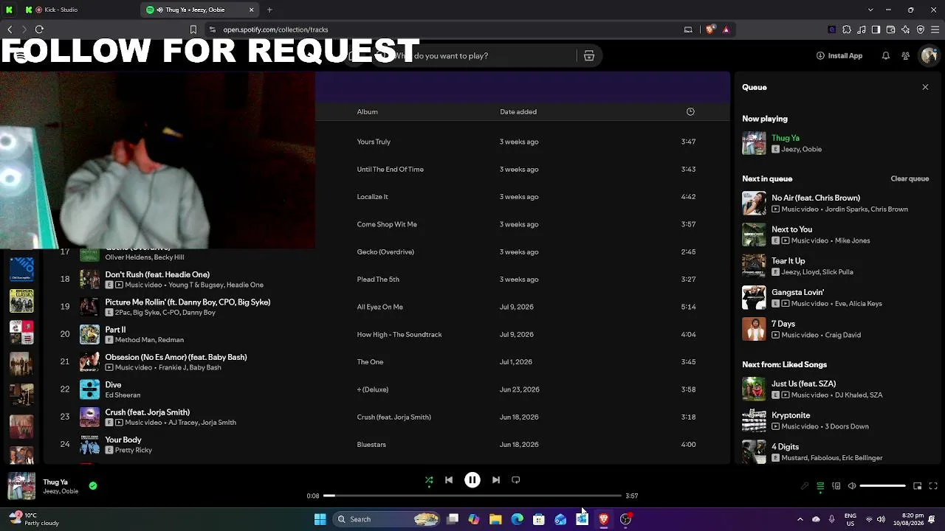Open Friend Activity icon

(906, 56)
